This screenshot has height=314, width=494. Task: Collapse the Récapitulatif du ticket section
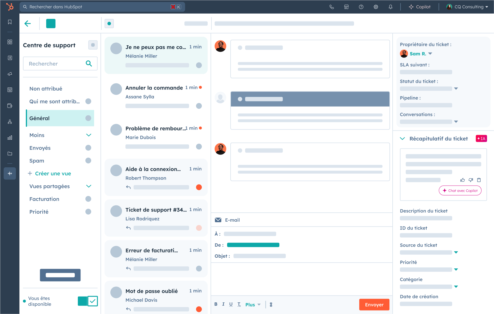point(403,139)
